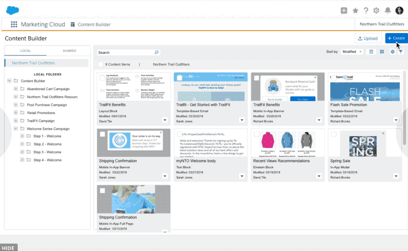Collapse the Content Builder root folder

(9, 81)
